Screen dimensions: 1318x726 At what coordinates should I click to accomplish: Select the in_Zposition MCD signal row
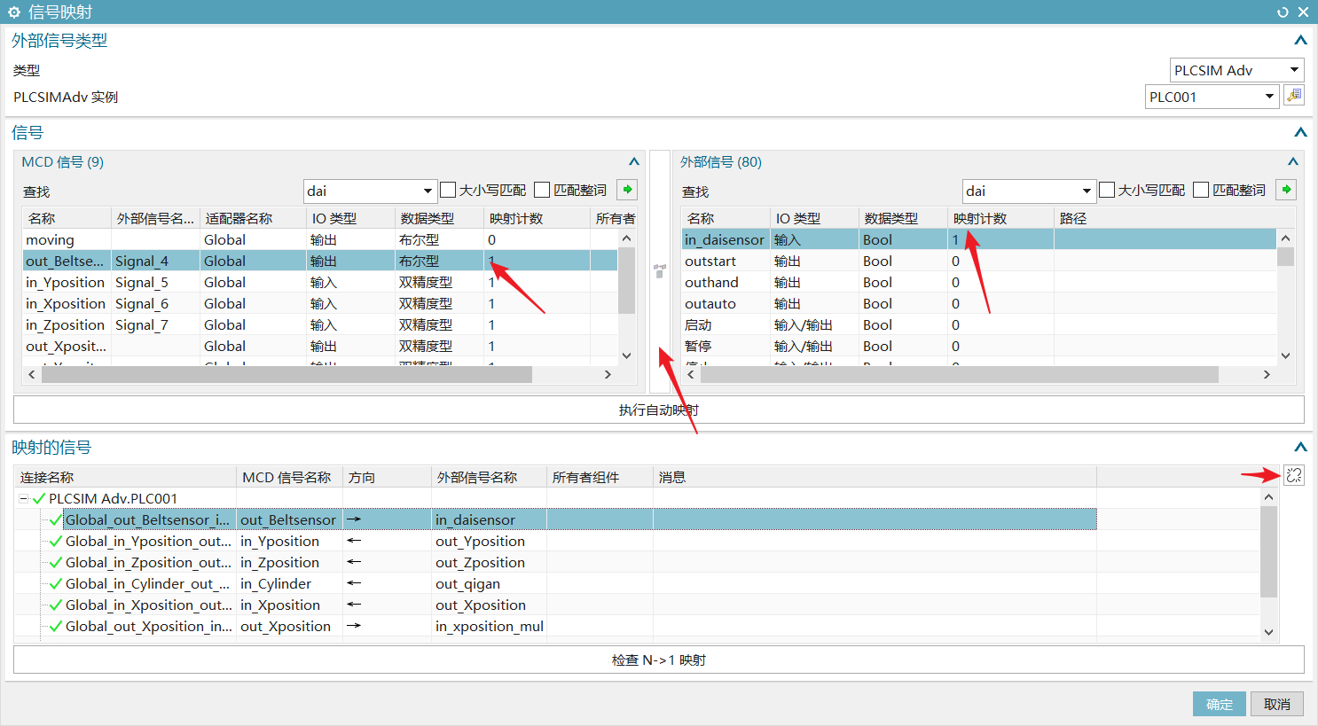pyautogui.click(x=320, y=324)
